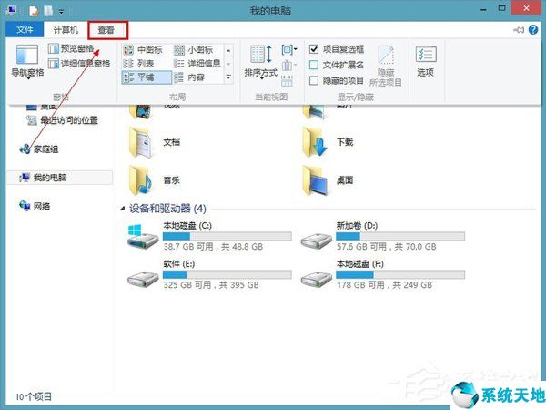Open the 文件 file tab
This screenshot has width=546, height=410.
25,30
